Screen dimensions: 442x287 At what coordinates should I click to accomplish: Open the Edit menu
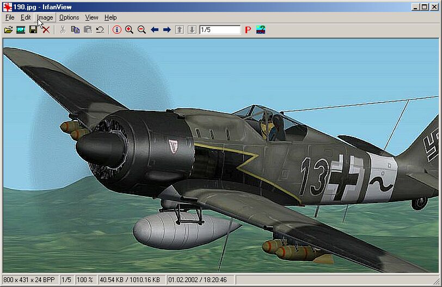point(26,17)
